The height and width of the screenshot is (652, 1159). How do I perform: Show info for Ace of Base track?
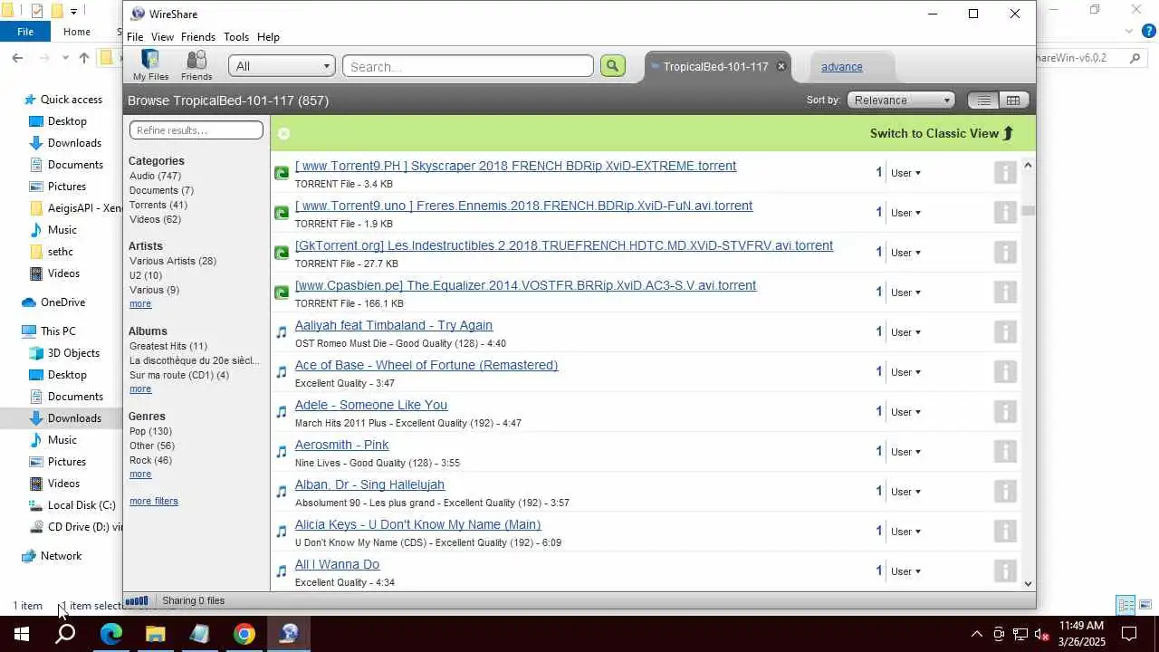click(1005, 371)
